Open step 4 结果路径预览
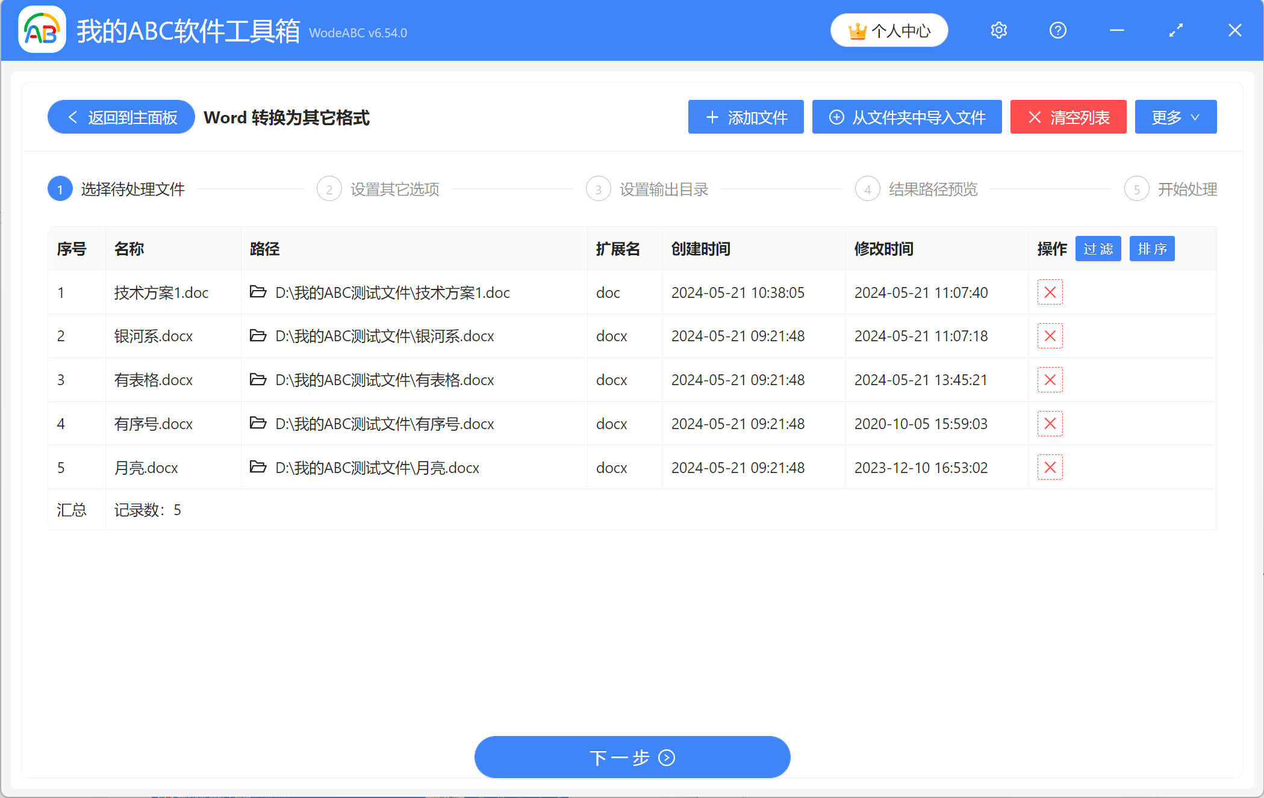This screenshot has height=798, width=1264. click(867, 188)
